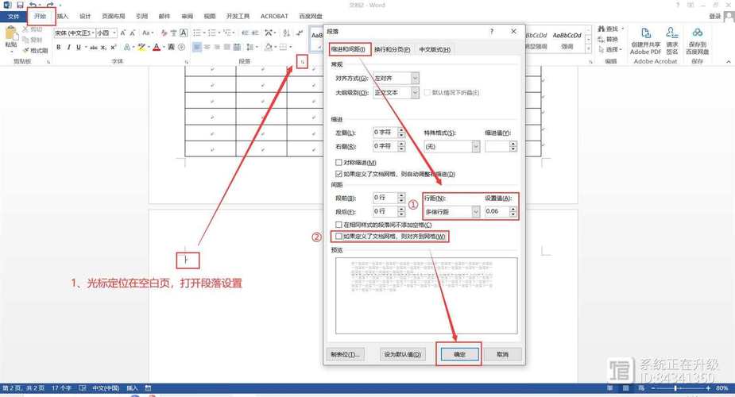Expand the line spacing (行距) dropdown
This screenshot has height=397, width=735.
tap(475, 212)
